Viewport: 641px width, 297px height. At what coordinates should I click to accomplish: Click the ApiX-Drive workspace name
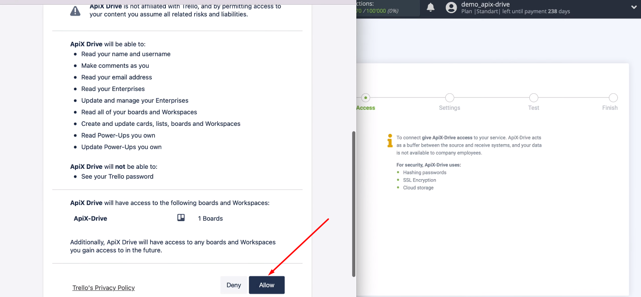[x=90, y=218]
